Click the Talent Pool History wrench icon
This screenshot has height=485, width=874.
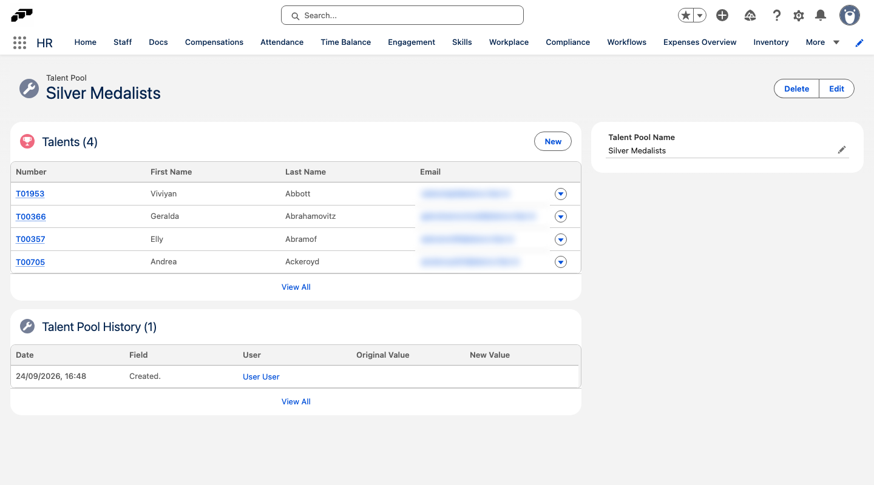tap(27, 327)
